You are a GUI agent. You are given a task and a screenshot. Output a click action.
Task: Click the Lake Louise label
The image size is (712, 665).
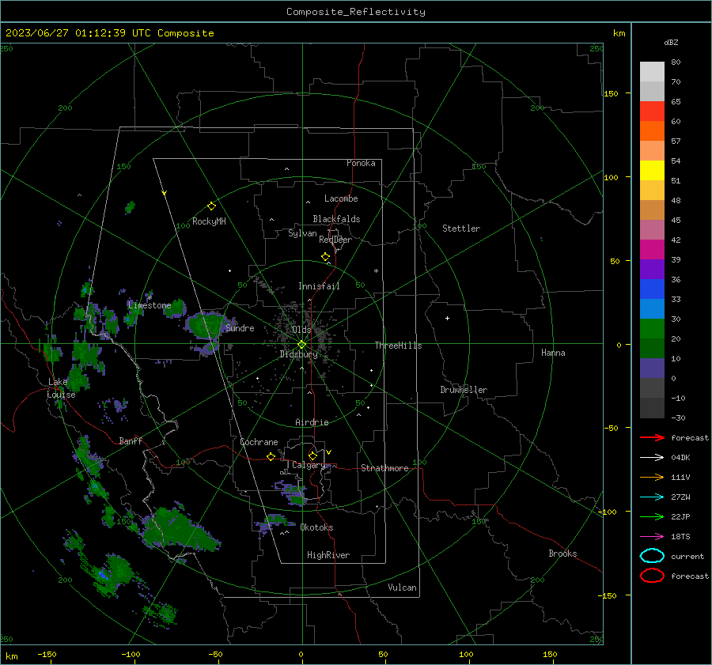61,388
